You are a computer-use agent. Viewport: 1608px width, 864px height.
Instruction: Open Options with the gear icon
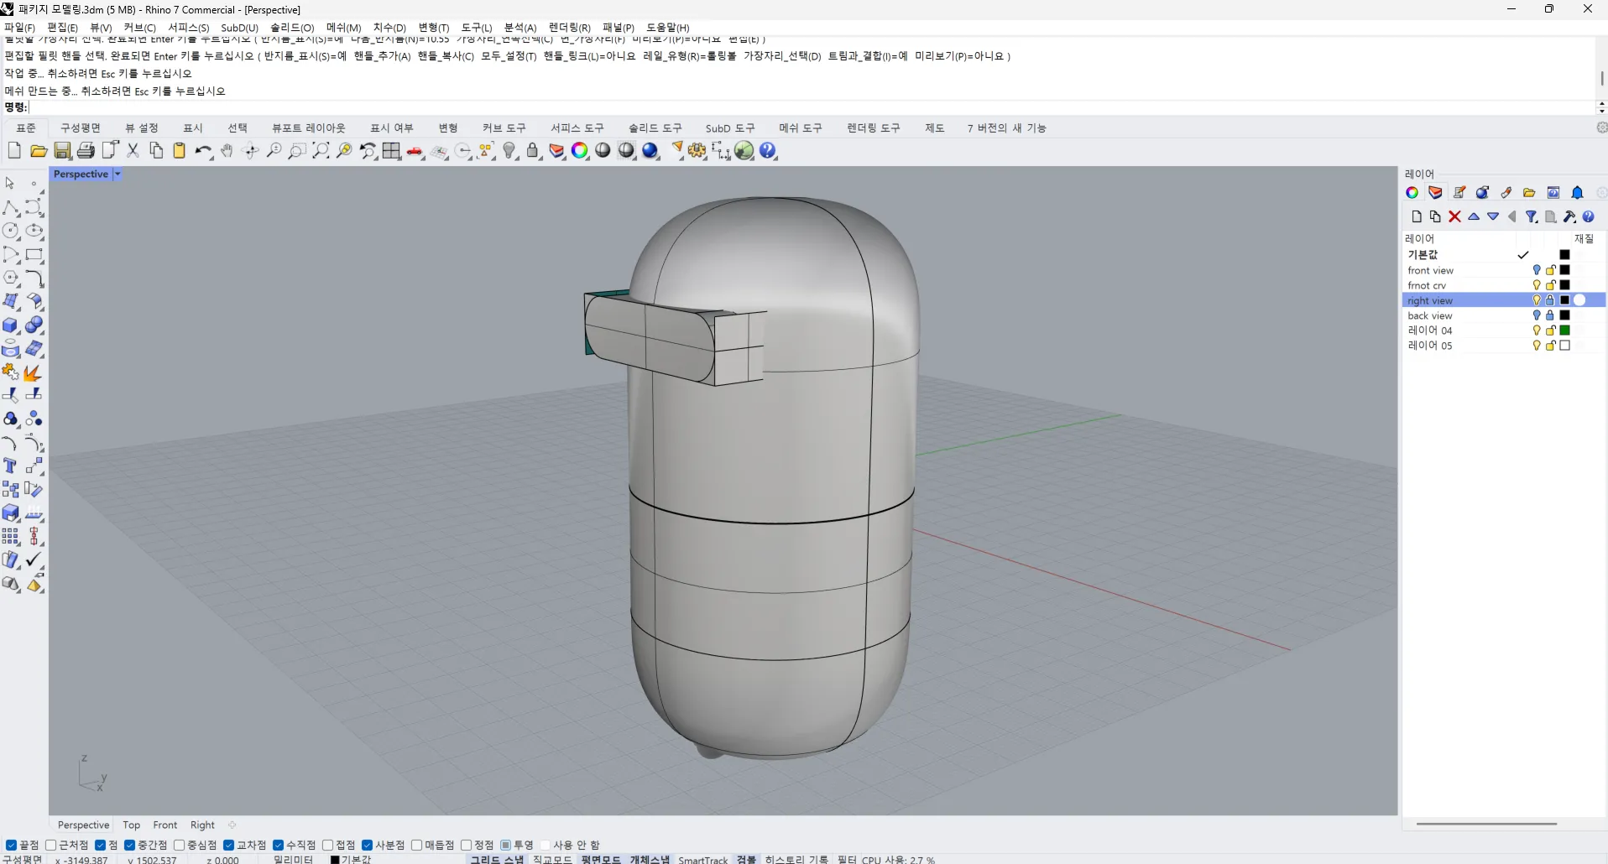[697, 150]
